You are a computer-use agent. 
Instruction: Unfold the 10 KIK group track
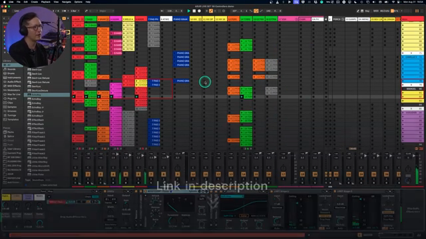tap(200, 19)
